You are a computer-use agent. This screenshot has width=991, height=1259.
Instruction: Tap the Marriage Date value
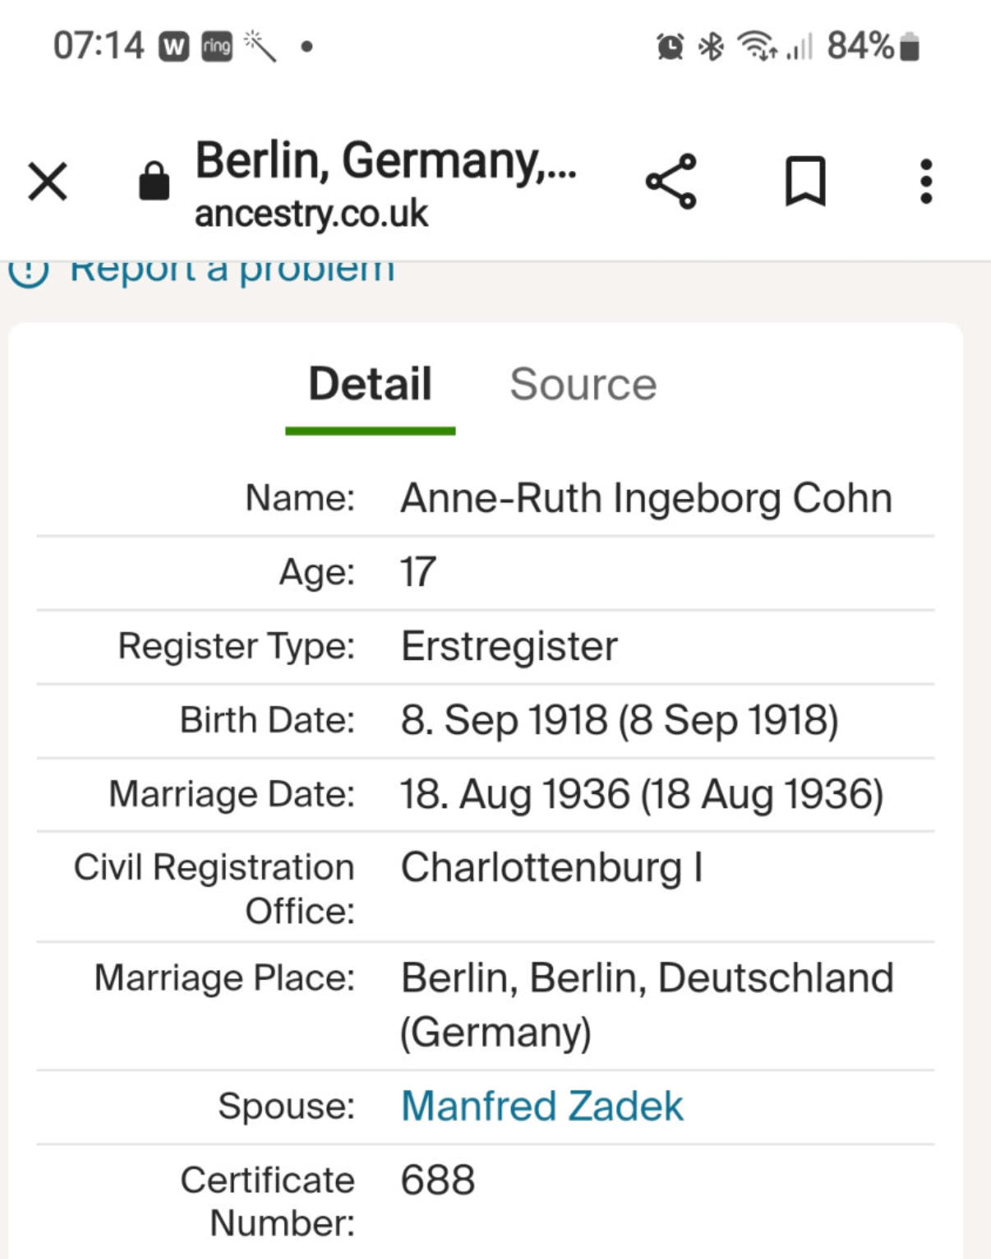(641, 795)
